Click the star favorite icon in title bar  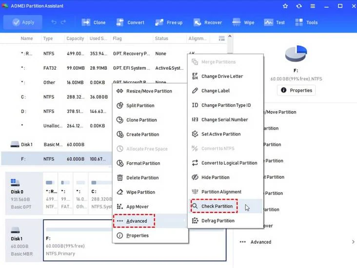click(x=285, y=6)
